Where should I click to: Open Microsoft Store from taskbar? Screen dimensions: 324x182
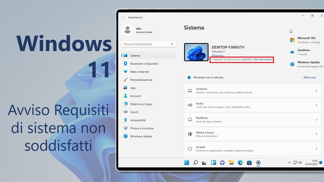coord(249,163)
